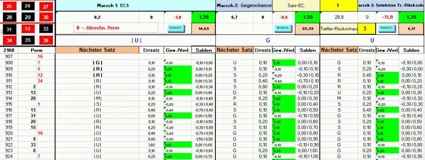Click the 2168 counter cell

(8, 50)
